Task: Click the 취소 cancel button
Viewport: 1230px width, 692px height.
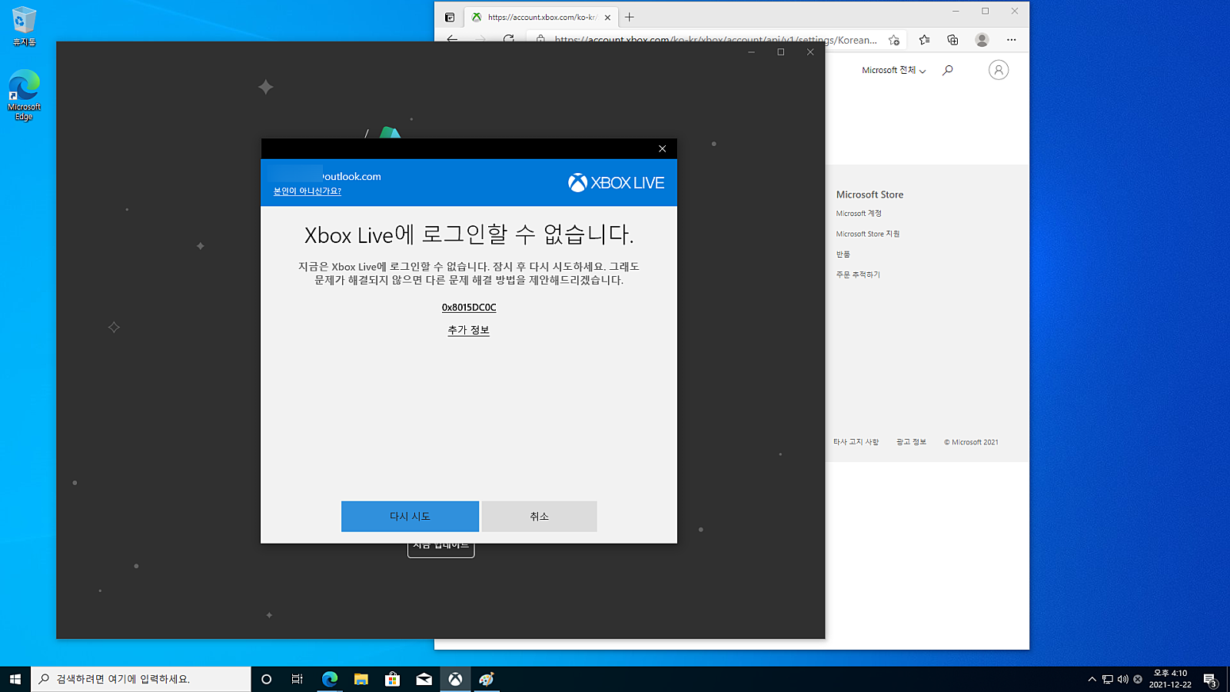Action: click(539, 517)
